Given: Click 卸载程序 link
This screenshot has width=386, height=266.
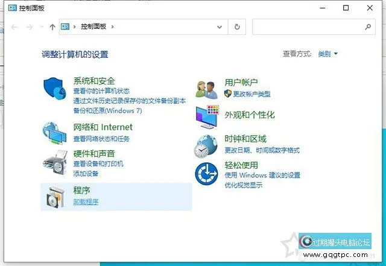Looking at the screenshot, I should click(86, 202).
